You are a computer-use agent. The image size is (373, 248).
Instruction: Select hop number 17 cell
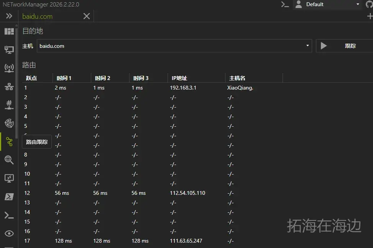coord(27,241)
